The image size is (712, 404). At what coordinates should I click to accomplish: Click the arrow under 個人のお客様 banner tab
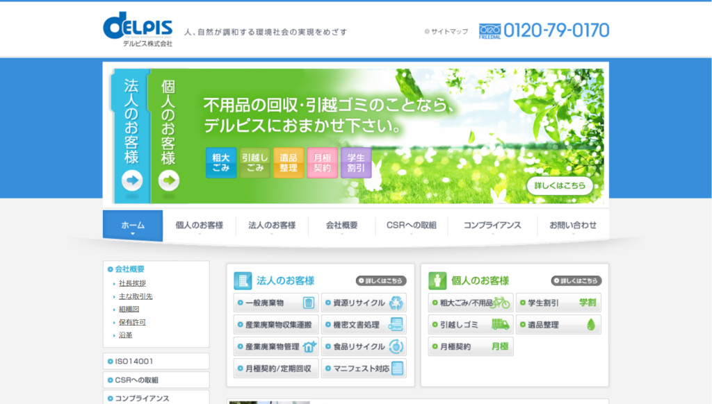pyautogui.click(x=168, y=181)
